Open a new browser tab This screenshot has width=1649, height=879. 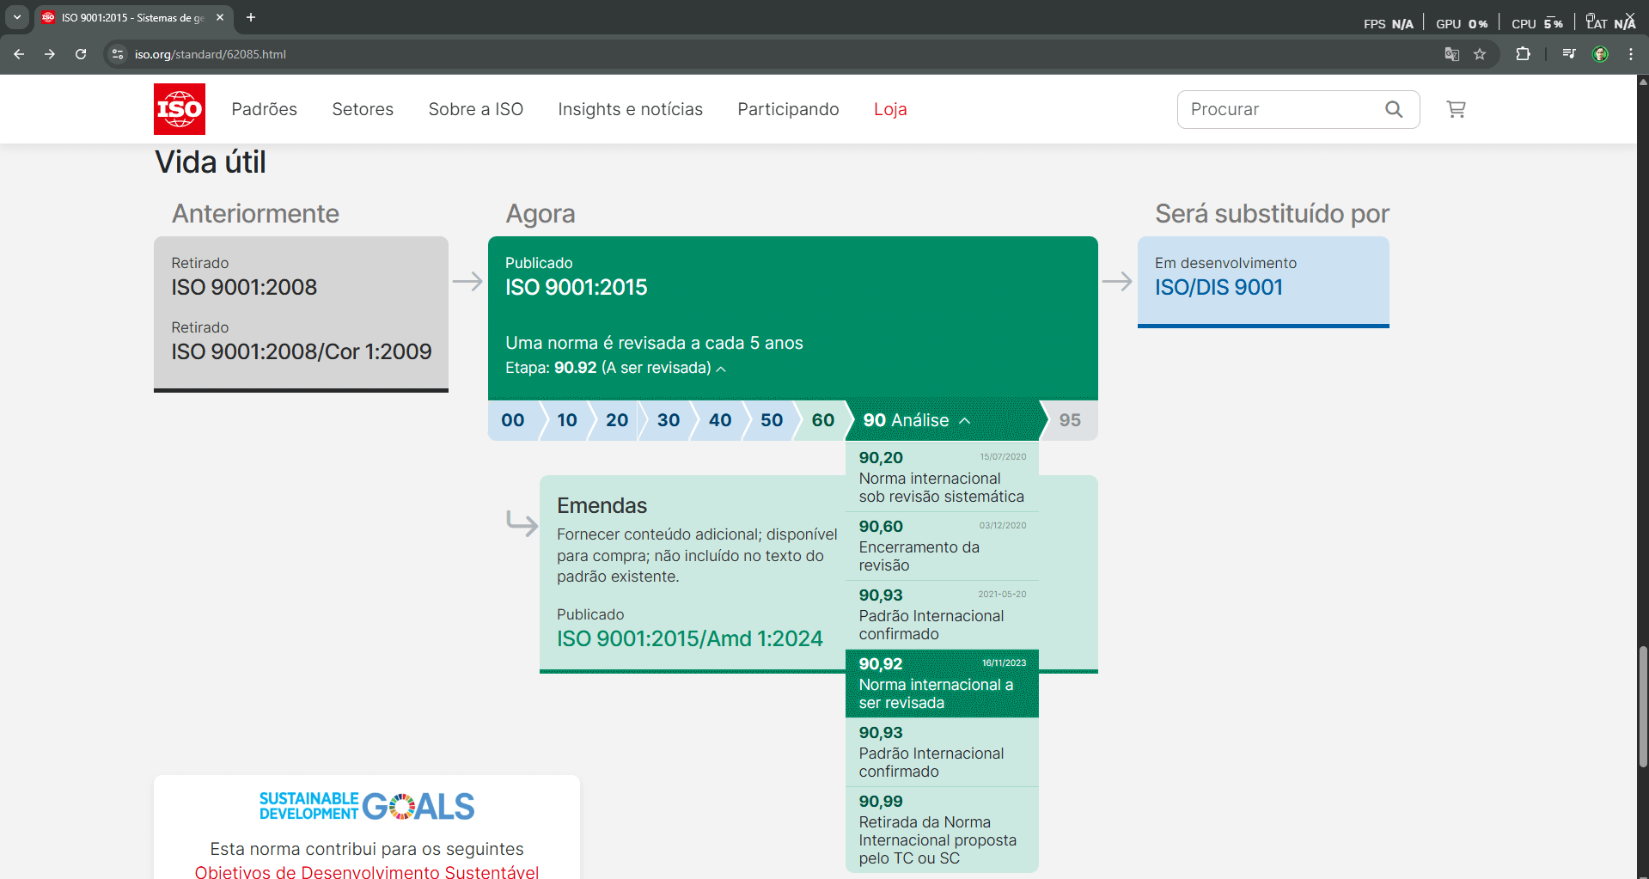(x=251, y=17)
